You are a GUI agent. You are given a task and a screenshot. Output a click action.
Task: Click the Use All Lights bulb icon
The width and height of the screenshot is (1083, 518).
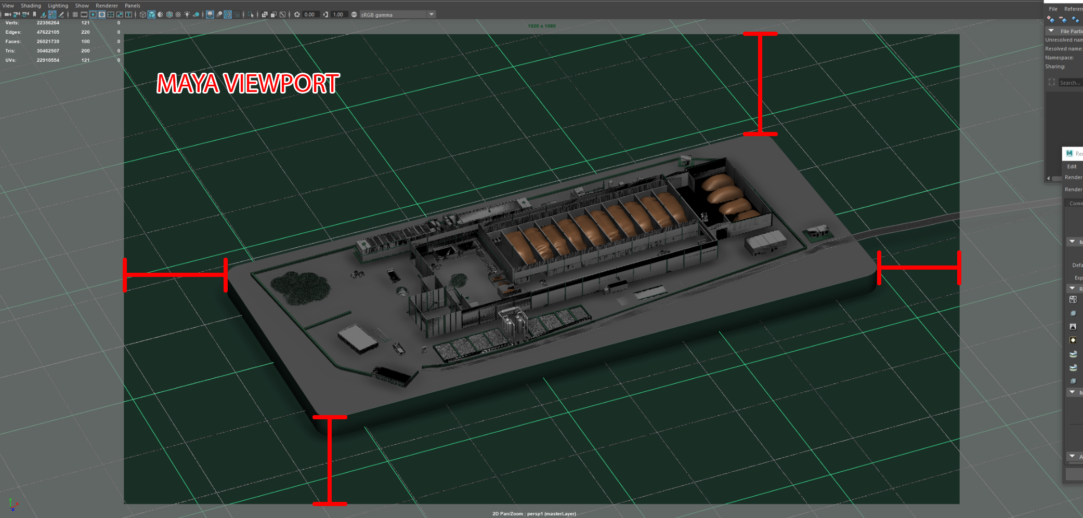(187, 15)
